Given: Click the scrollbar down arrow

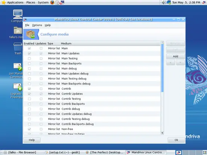Looking at the screenshot, I should click(162, 133).
